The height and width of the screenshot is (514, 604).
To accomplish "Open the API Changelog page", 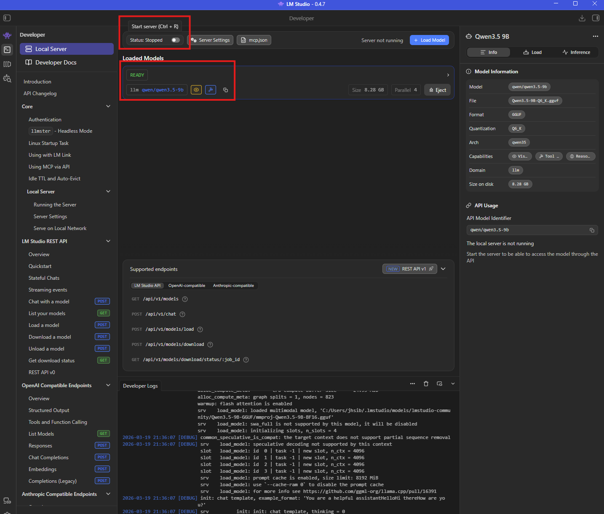I will point(40,94).
